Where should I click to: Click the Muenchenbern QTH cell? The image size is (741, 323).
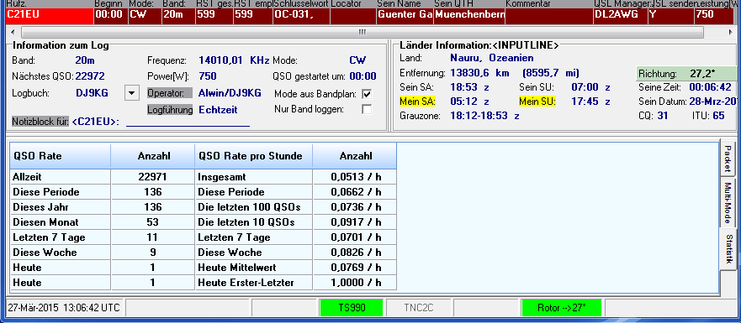click(x=469, y=16)
